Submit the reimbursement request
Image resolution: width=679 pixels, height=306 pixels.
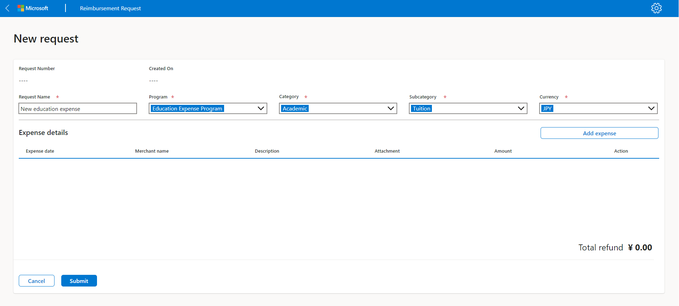tap(79, 281)
